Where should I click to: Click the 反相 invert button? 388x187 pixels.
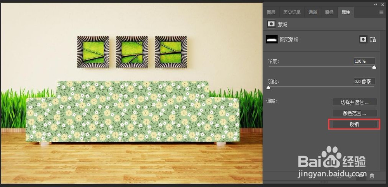point(354,124)
